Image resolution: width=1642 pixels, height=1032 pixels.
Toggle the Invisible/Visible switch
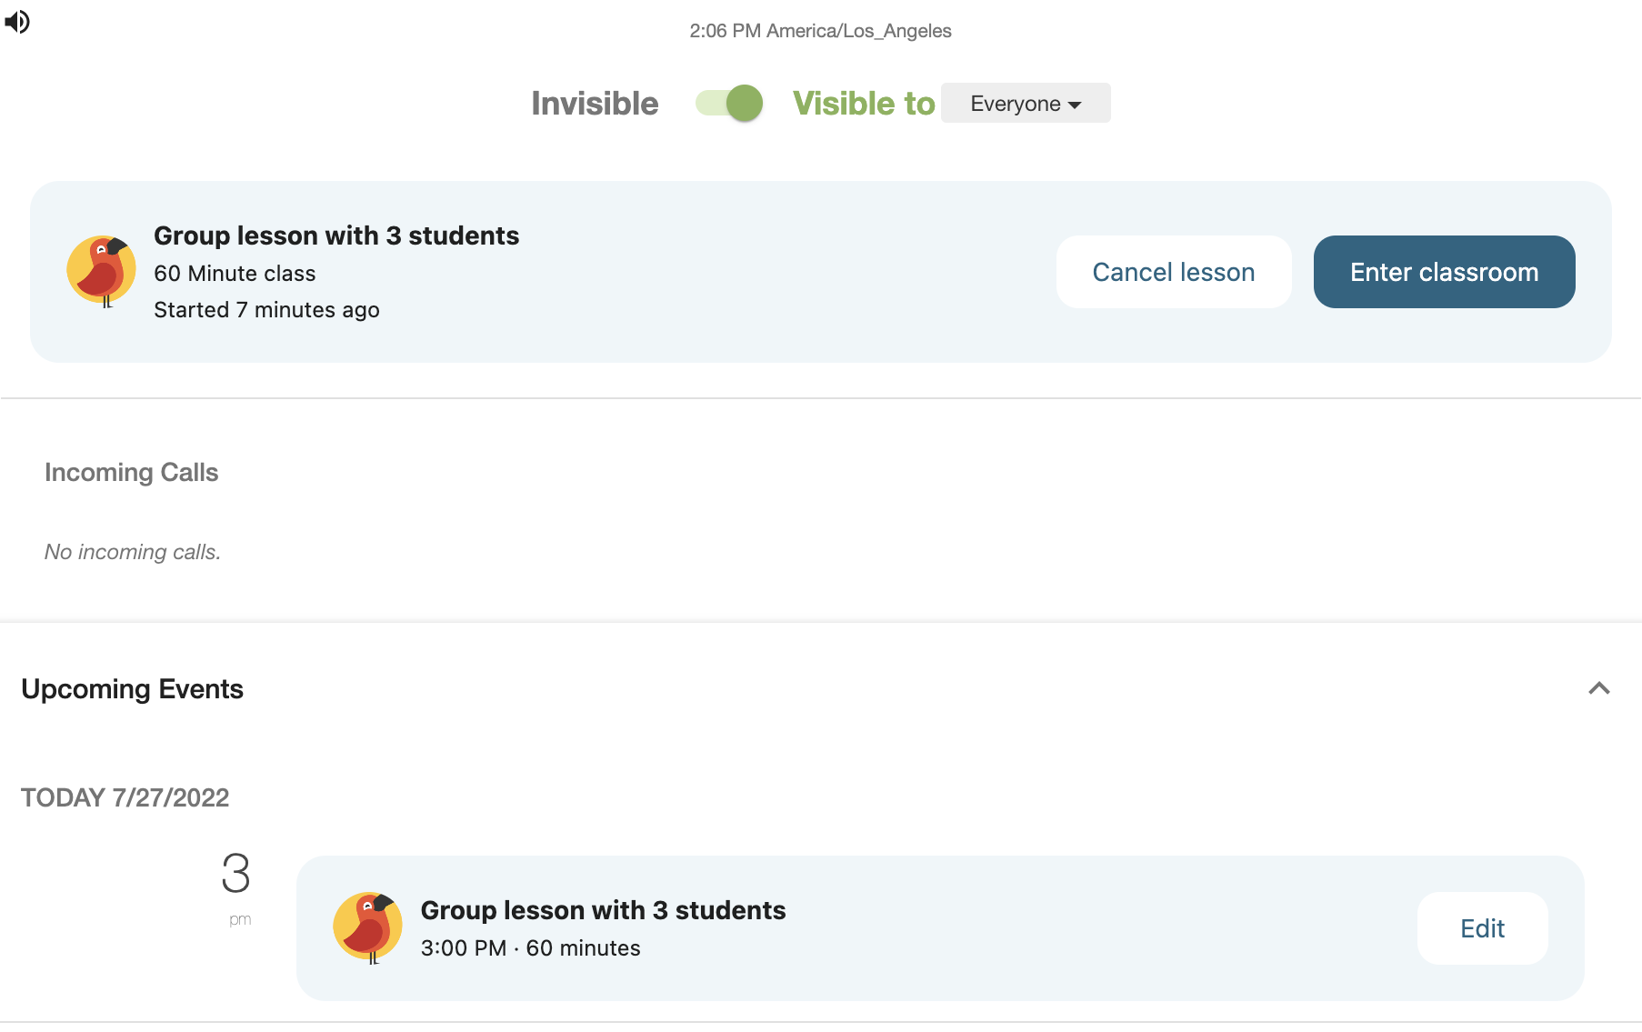pos(729,103)
